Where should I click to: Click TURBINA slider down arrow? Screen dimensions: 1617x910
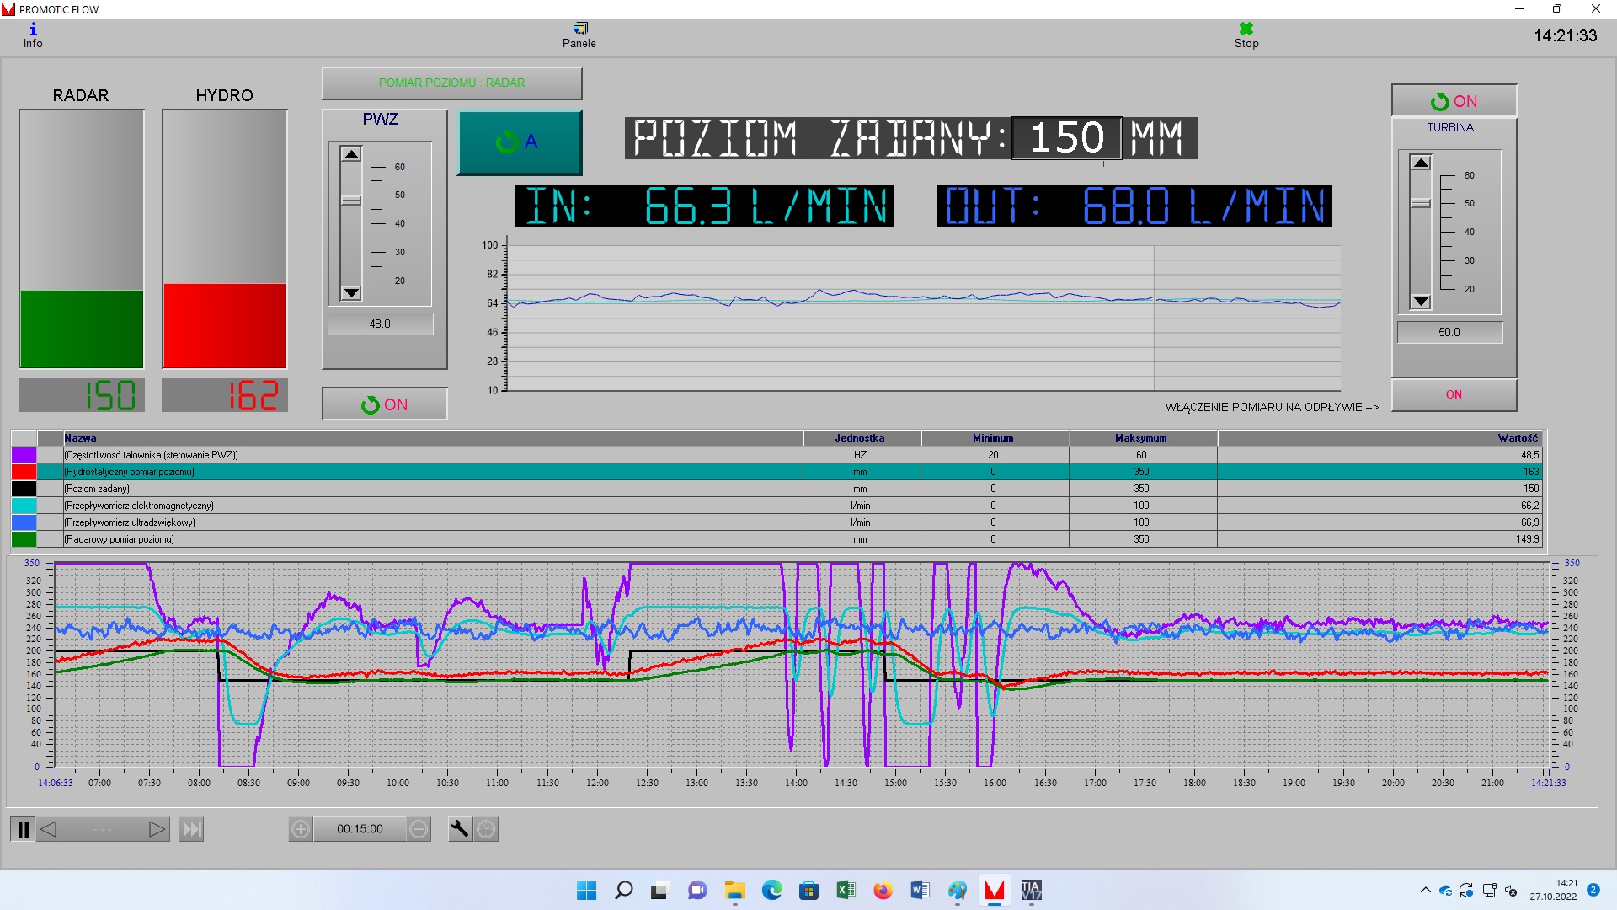pyautogui.click(x=1421, y=302)
